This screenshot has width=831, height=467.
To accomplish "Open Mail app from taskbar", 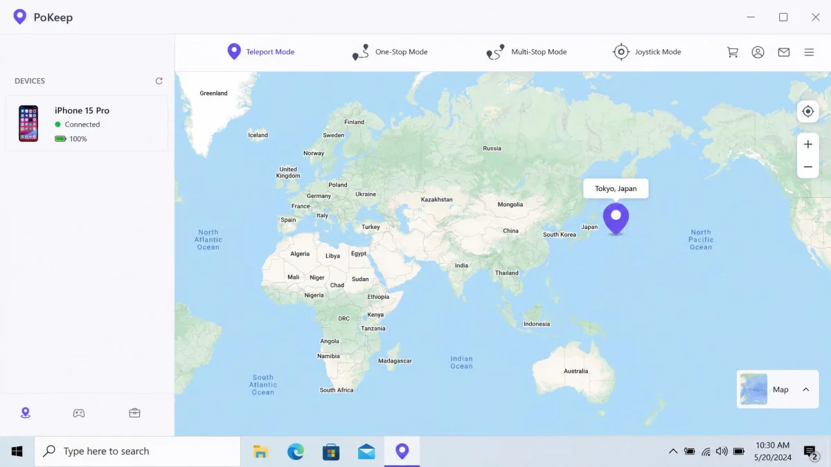I will click(366, 452).
